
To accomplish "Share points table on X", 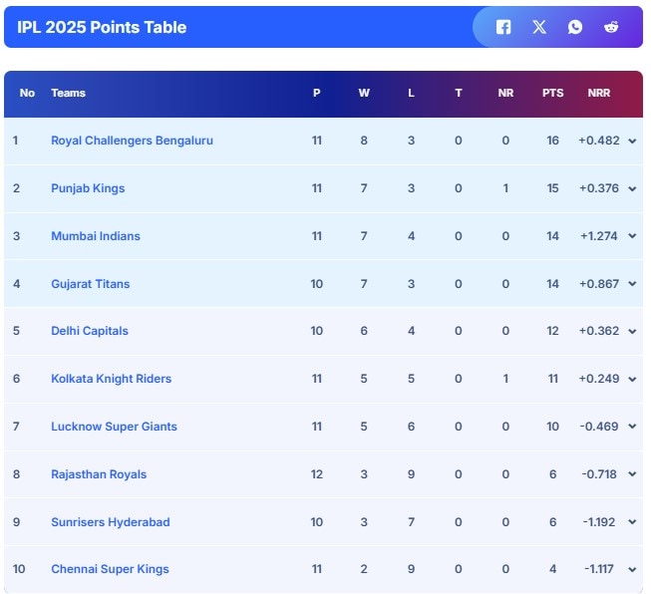I will pos(539,27).
